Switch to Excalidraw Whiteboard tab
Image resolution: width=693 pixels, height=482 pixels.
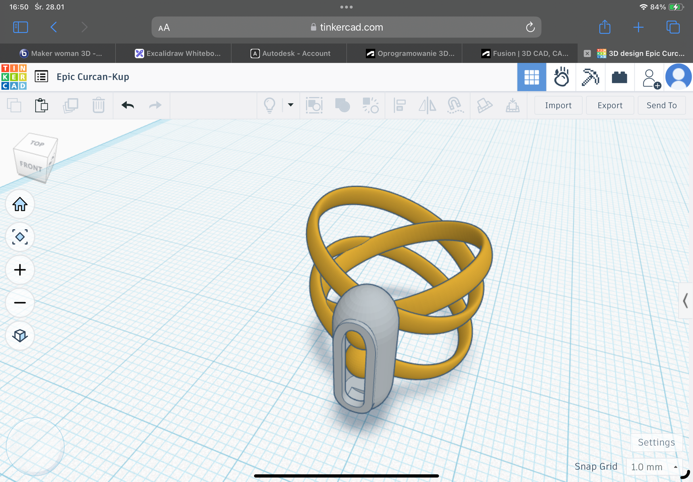pos(178,53)
